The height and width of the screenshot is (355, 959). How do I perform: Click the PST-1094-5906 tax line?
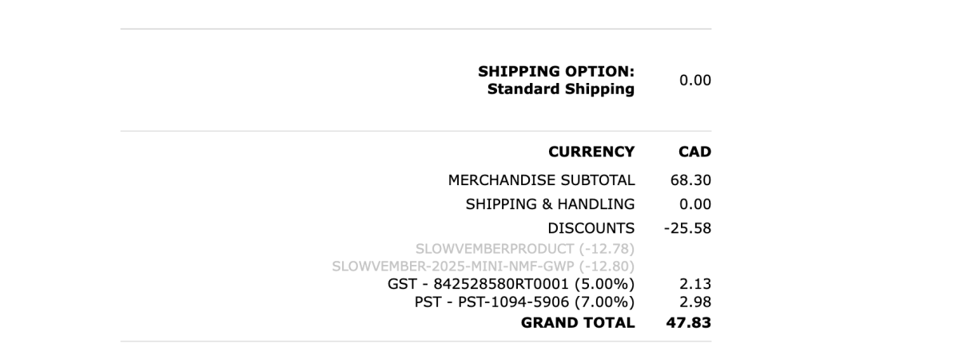(x=524, y=302)
